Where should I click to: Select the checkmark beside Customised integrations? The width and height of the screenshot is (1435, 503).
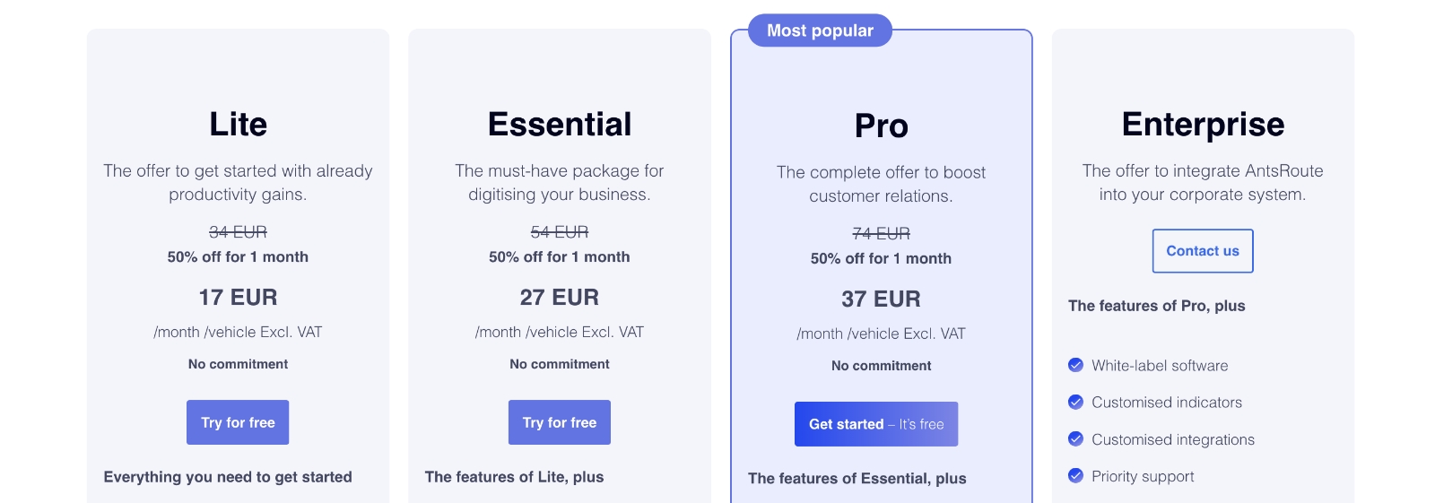[1075, 438]
